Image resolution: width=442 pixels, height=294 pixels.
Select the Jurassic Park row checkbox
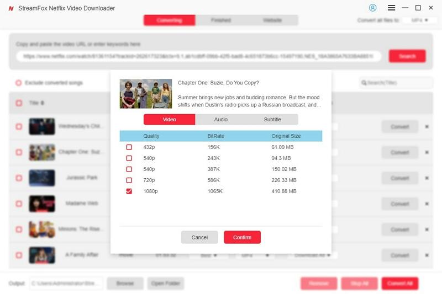[19, 178]
